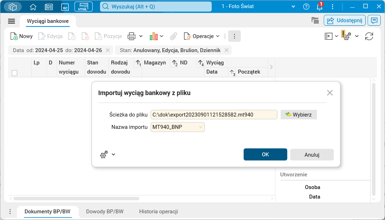
Task: Expand the print options arrow
Action: pos(141,36)
